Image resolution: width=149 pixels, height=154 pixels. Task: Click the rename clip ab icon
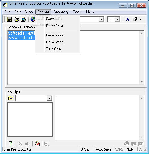27,144
